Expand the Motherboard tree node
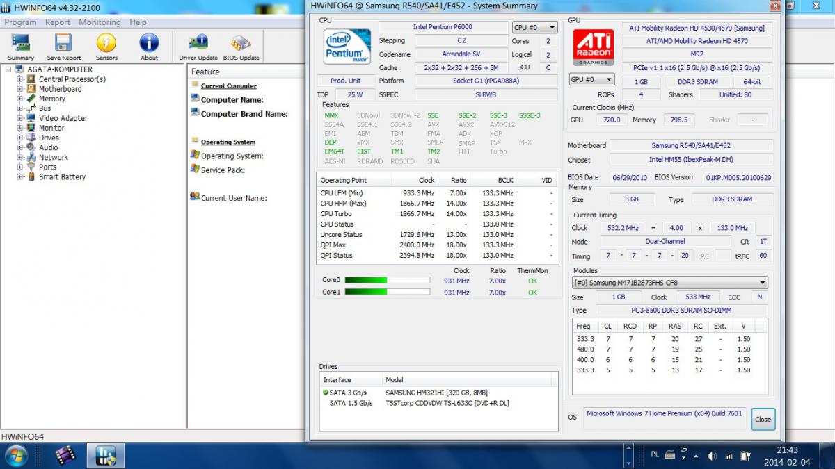Image resolution: width=835 pixels, height=469 pixels. pos(20,89)
